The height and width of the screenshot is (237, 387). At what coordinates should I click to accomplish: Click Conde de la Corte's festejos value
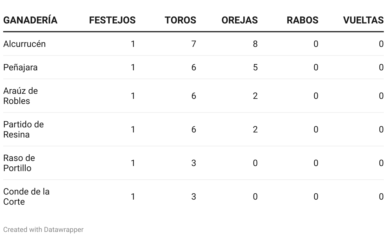pos(133,196)
